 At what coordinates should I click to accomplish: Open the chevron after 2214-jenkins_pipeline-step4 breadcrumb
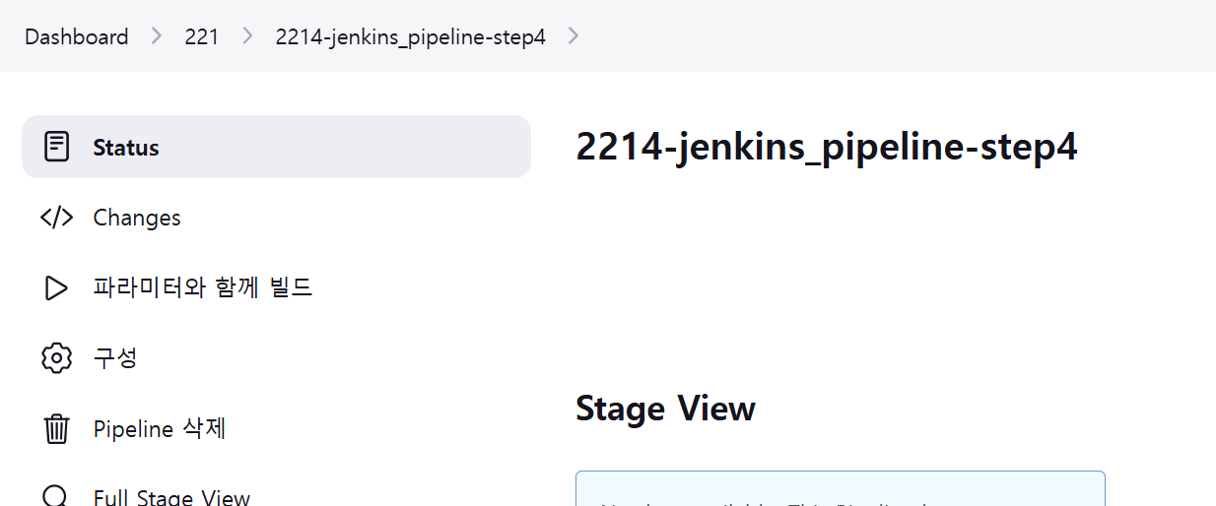point(574,36)
